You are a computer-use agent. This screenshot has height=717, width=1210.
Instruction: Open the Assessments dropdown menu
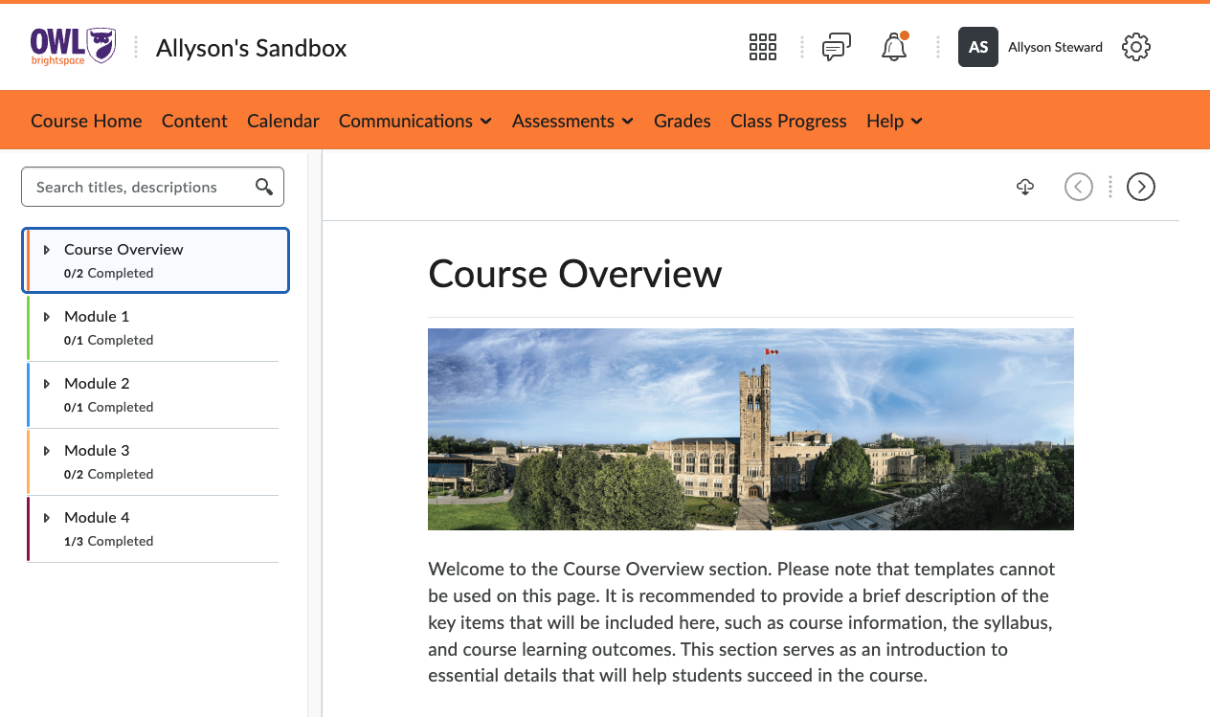571,121
